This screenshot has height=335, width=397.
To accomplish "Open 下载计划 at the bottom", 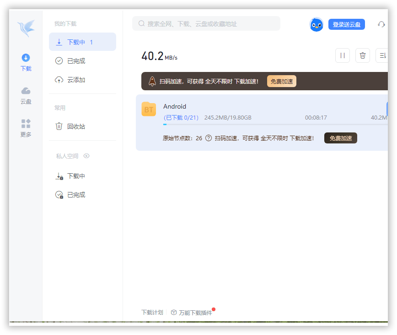I will pyautogui.click(x=152, y=313).
